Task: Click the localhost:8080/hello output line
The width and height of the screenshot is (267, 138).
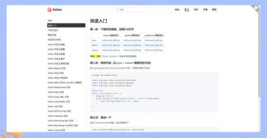Action: [118, 130]
